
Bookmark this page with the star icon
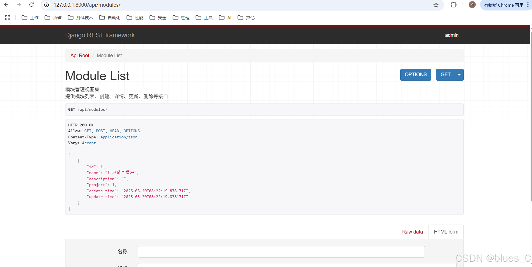(436, 5)
